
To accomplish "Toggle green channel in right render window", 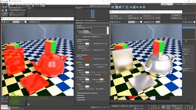I will coord(131,22).
